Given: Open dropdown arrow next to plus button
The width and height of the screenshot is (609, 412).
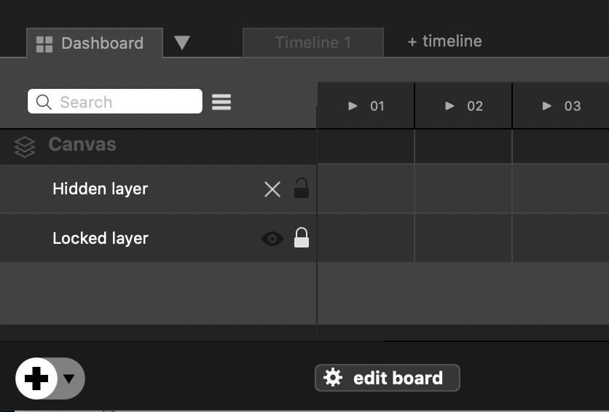Looking at the screenshot, I should coord(69,379).
